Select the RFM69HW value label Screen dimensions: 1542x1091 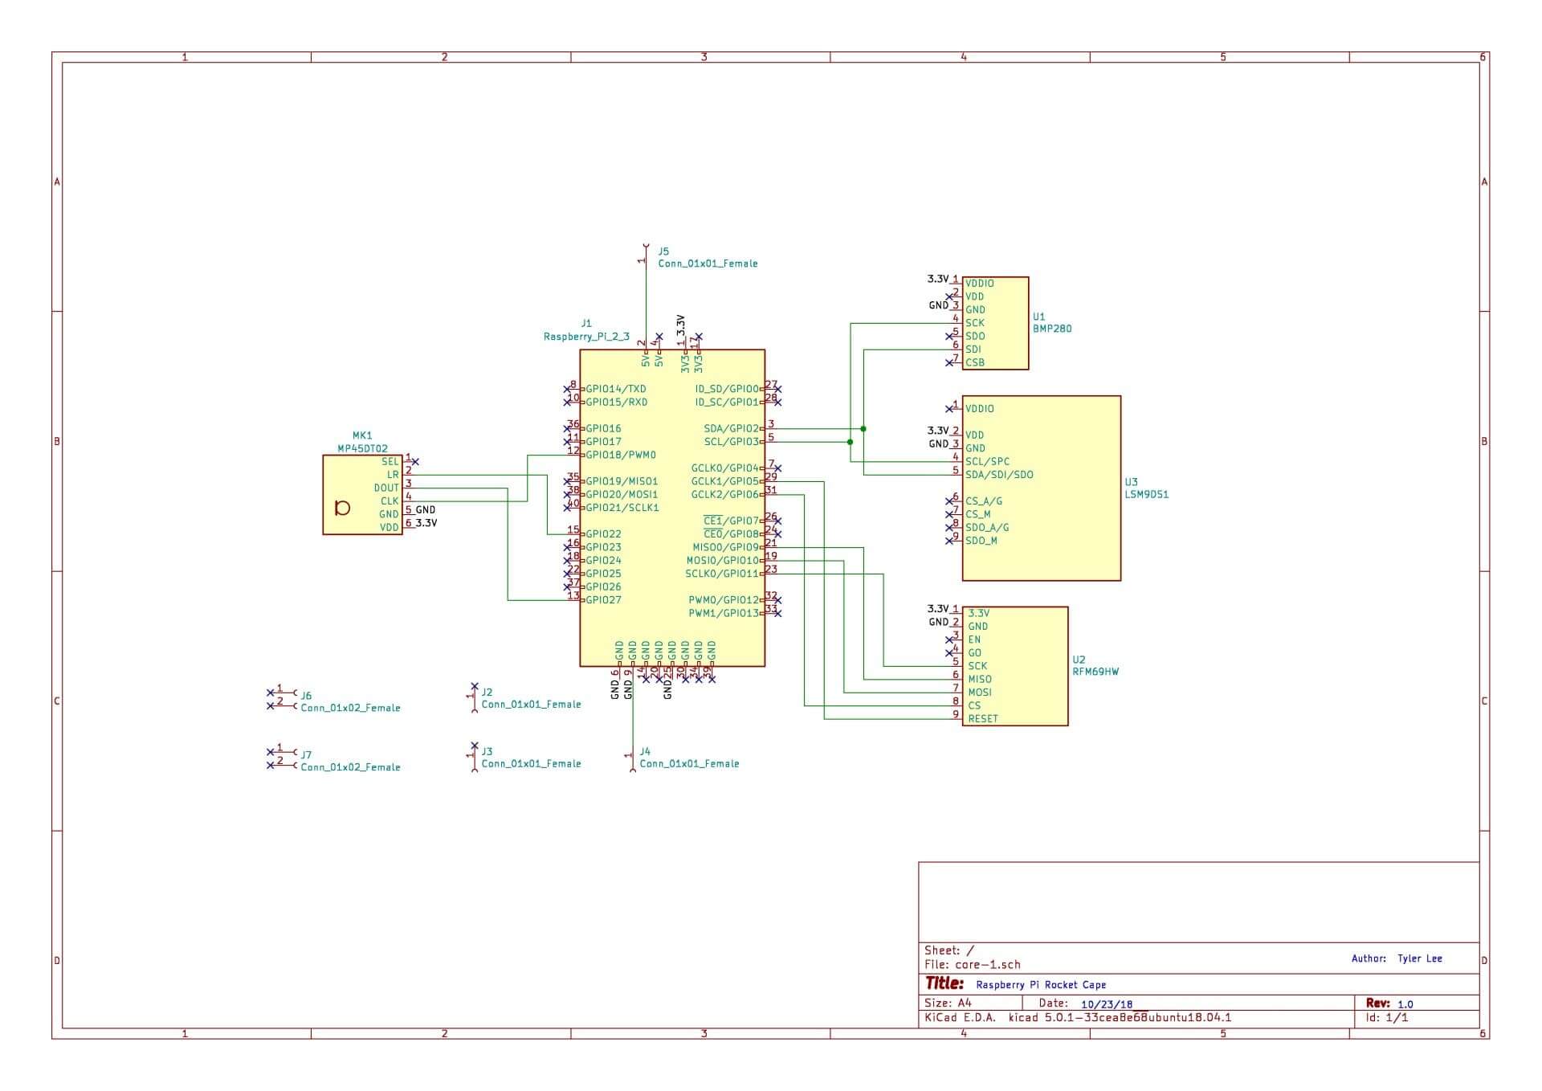(x=1095, y=672)
